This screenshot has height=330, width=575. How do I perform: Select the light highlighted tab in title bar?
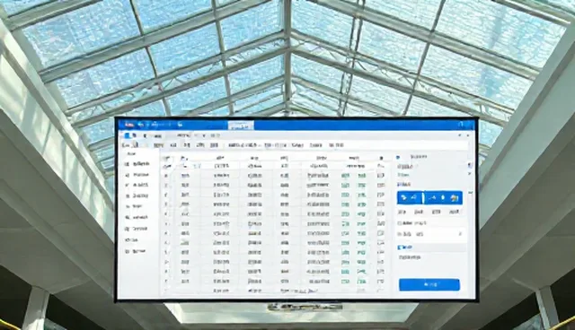coord(241,126)
